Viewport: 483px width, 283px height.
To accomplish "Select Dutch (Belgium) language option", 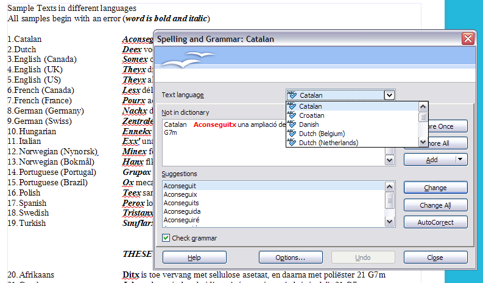I will coord(322,134).
